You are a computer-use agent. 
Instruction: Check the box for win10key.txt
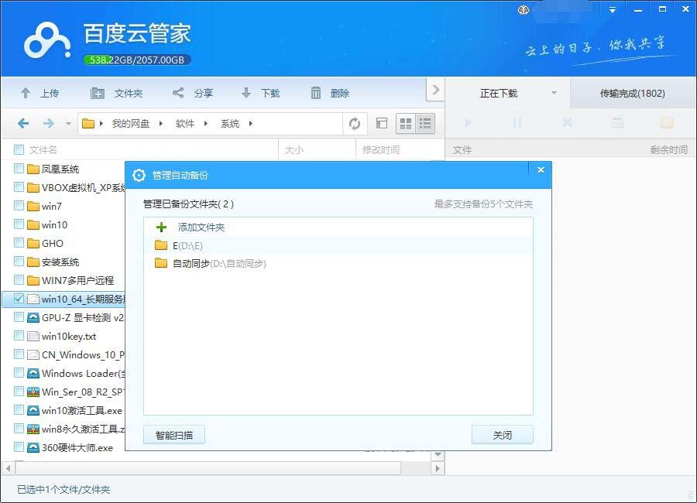19,336
